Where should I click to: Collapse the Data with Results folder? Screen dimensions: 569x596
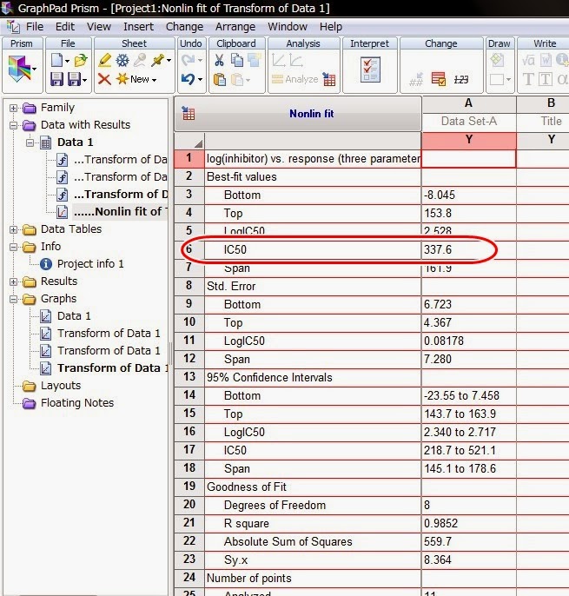point(13,125)
